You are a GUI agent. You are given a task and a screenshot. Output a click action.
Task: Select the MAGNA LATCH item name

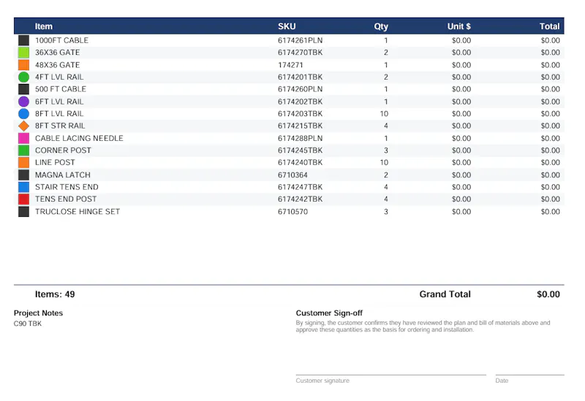[63, 175]
